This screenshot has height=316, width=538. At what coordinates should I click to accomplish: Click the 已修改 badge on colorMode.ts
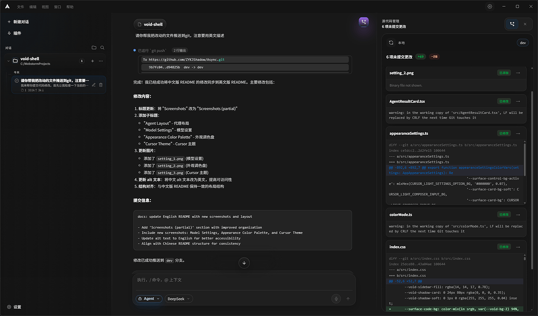pos(504,214)
